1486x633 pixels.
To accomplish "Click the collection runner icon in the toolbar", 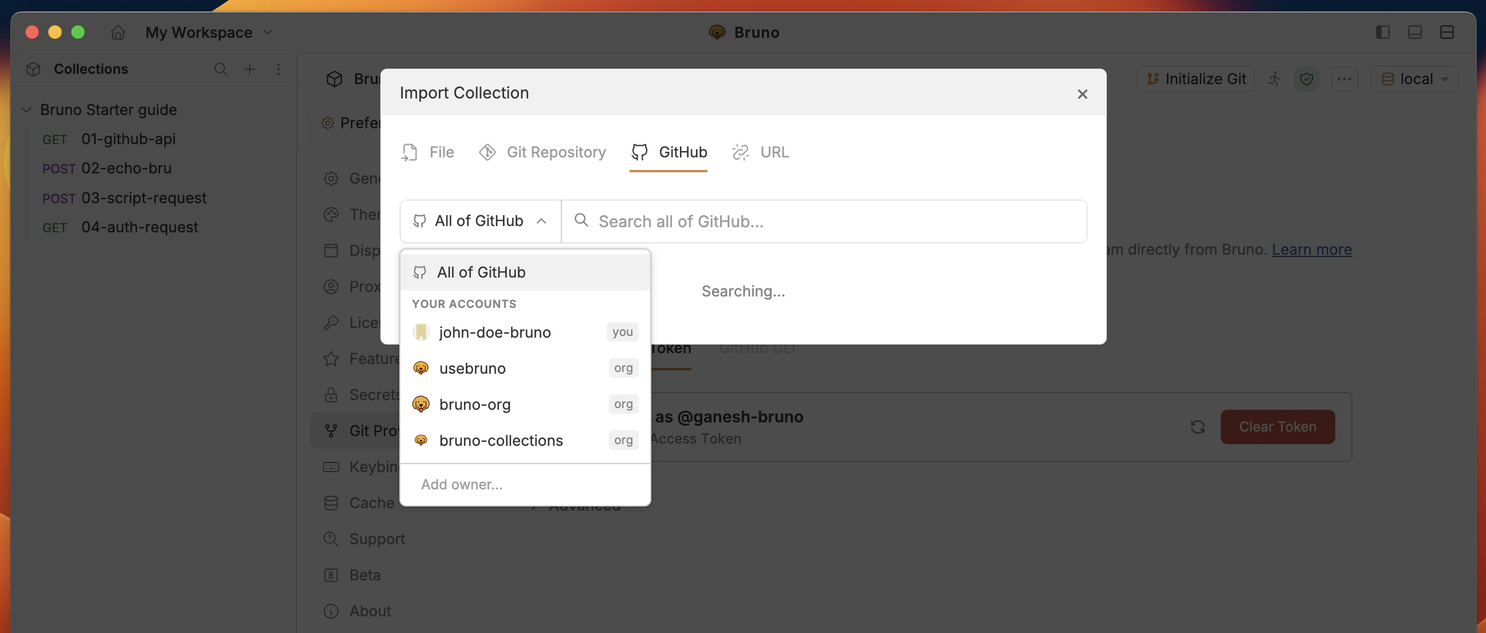I will tap(1275, 79).
